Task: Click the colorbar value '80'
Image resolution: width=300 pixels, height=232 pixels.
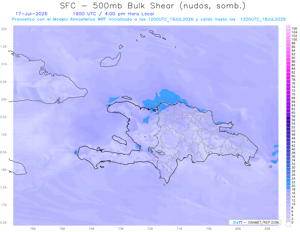Action: click(x=293, y=76)
